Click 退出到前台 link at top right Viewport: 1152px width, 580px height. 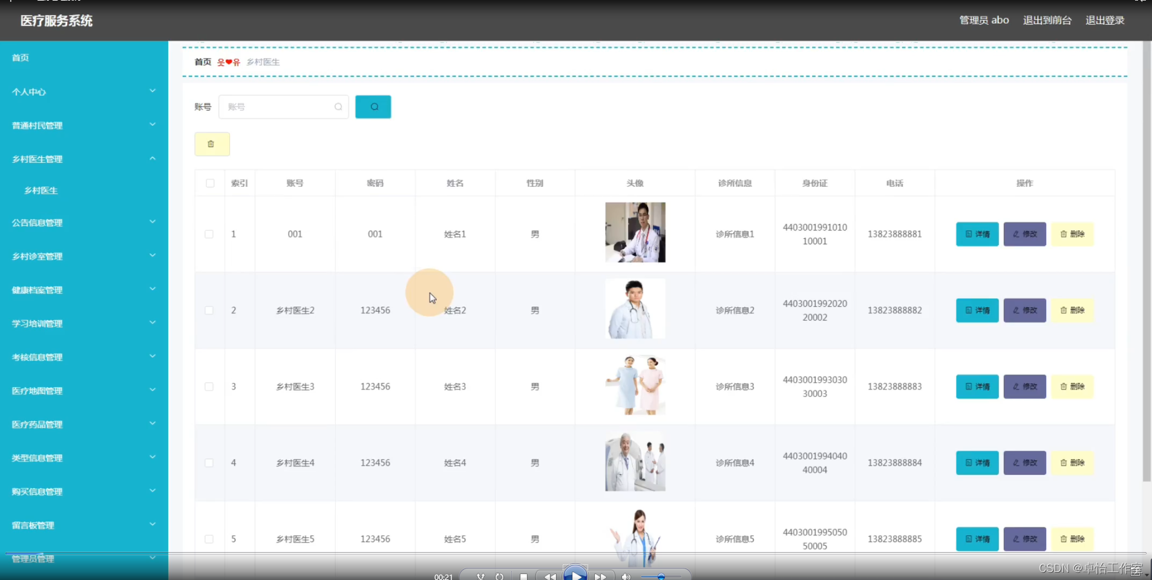pyautogui.click(x=1047, y=20)
